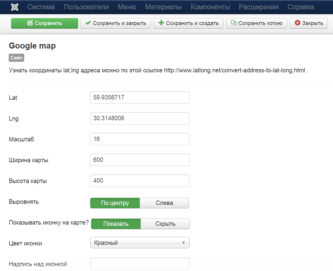The height and width of the screenshot is (271, 333).
Task: Open the Система menu
Action: 41,7
